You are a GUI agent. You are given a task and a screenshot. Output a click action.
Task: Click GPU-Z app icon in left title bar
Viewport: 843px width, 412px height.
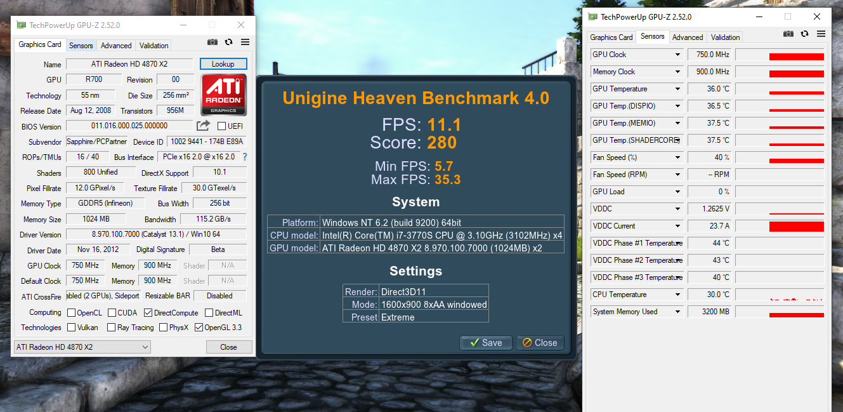click(22, 25)
